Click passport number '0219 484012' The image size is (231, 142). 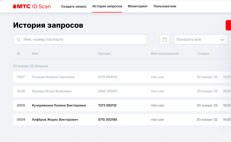coord(107,77)
